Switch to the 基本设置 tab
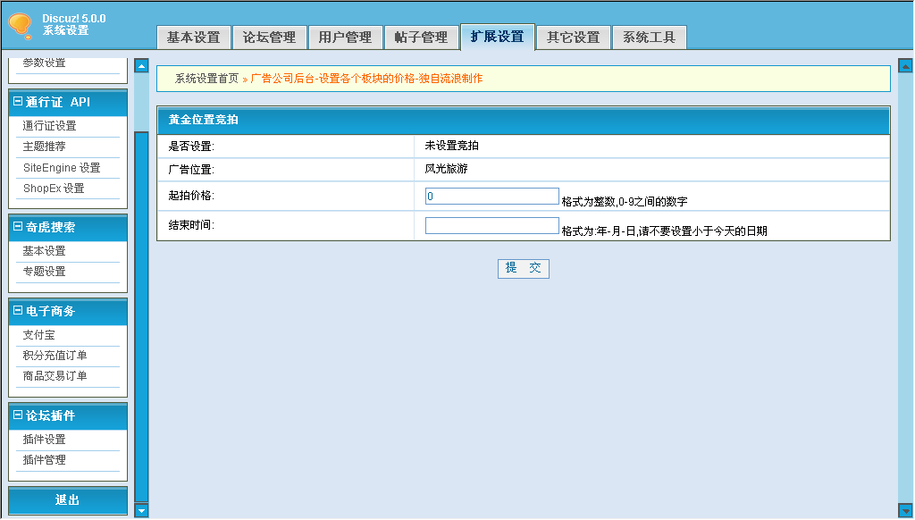The height and width of the screenshot is (520, 915). [x=193, y=38]
